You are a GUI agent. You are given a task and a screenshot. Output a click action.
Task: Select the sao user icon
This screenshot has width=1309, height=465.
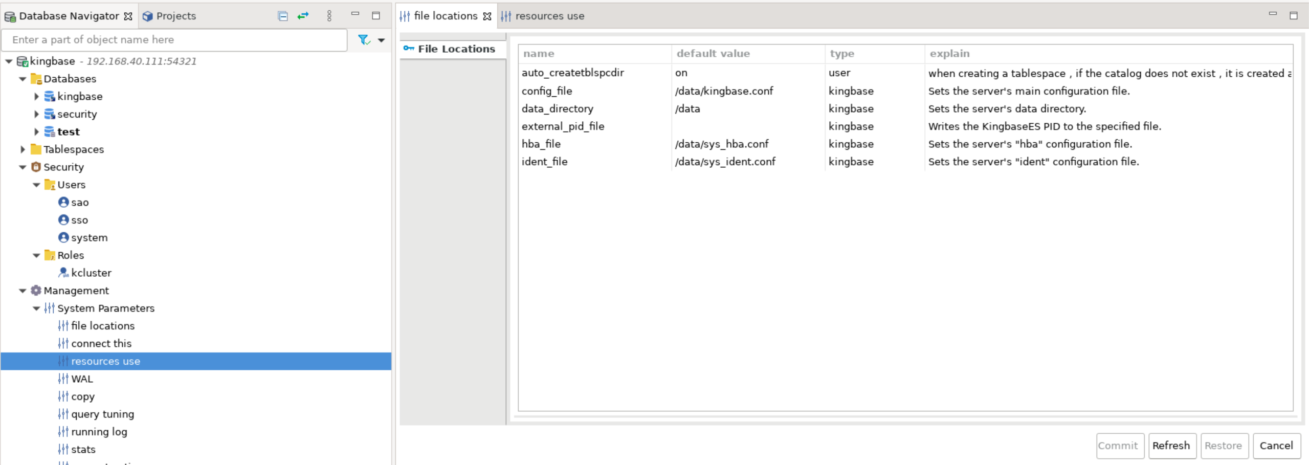pyautogui.click(x=63, y=202)
